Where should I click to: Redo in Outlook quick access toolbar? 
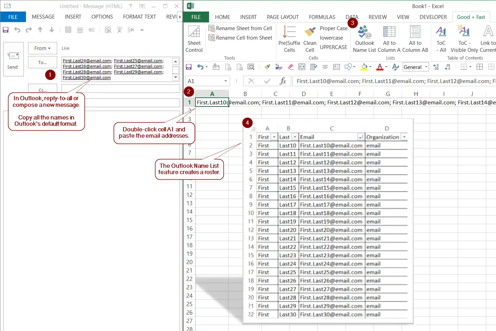pos(29,30)
